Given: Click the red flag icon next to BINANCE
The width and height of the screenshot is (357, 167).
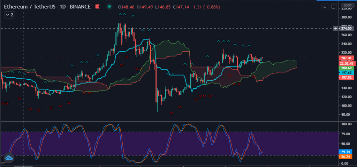Looking at the screenshot, I should pos(98,7).
